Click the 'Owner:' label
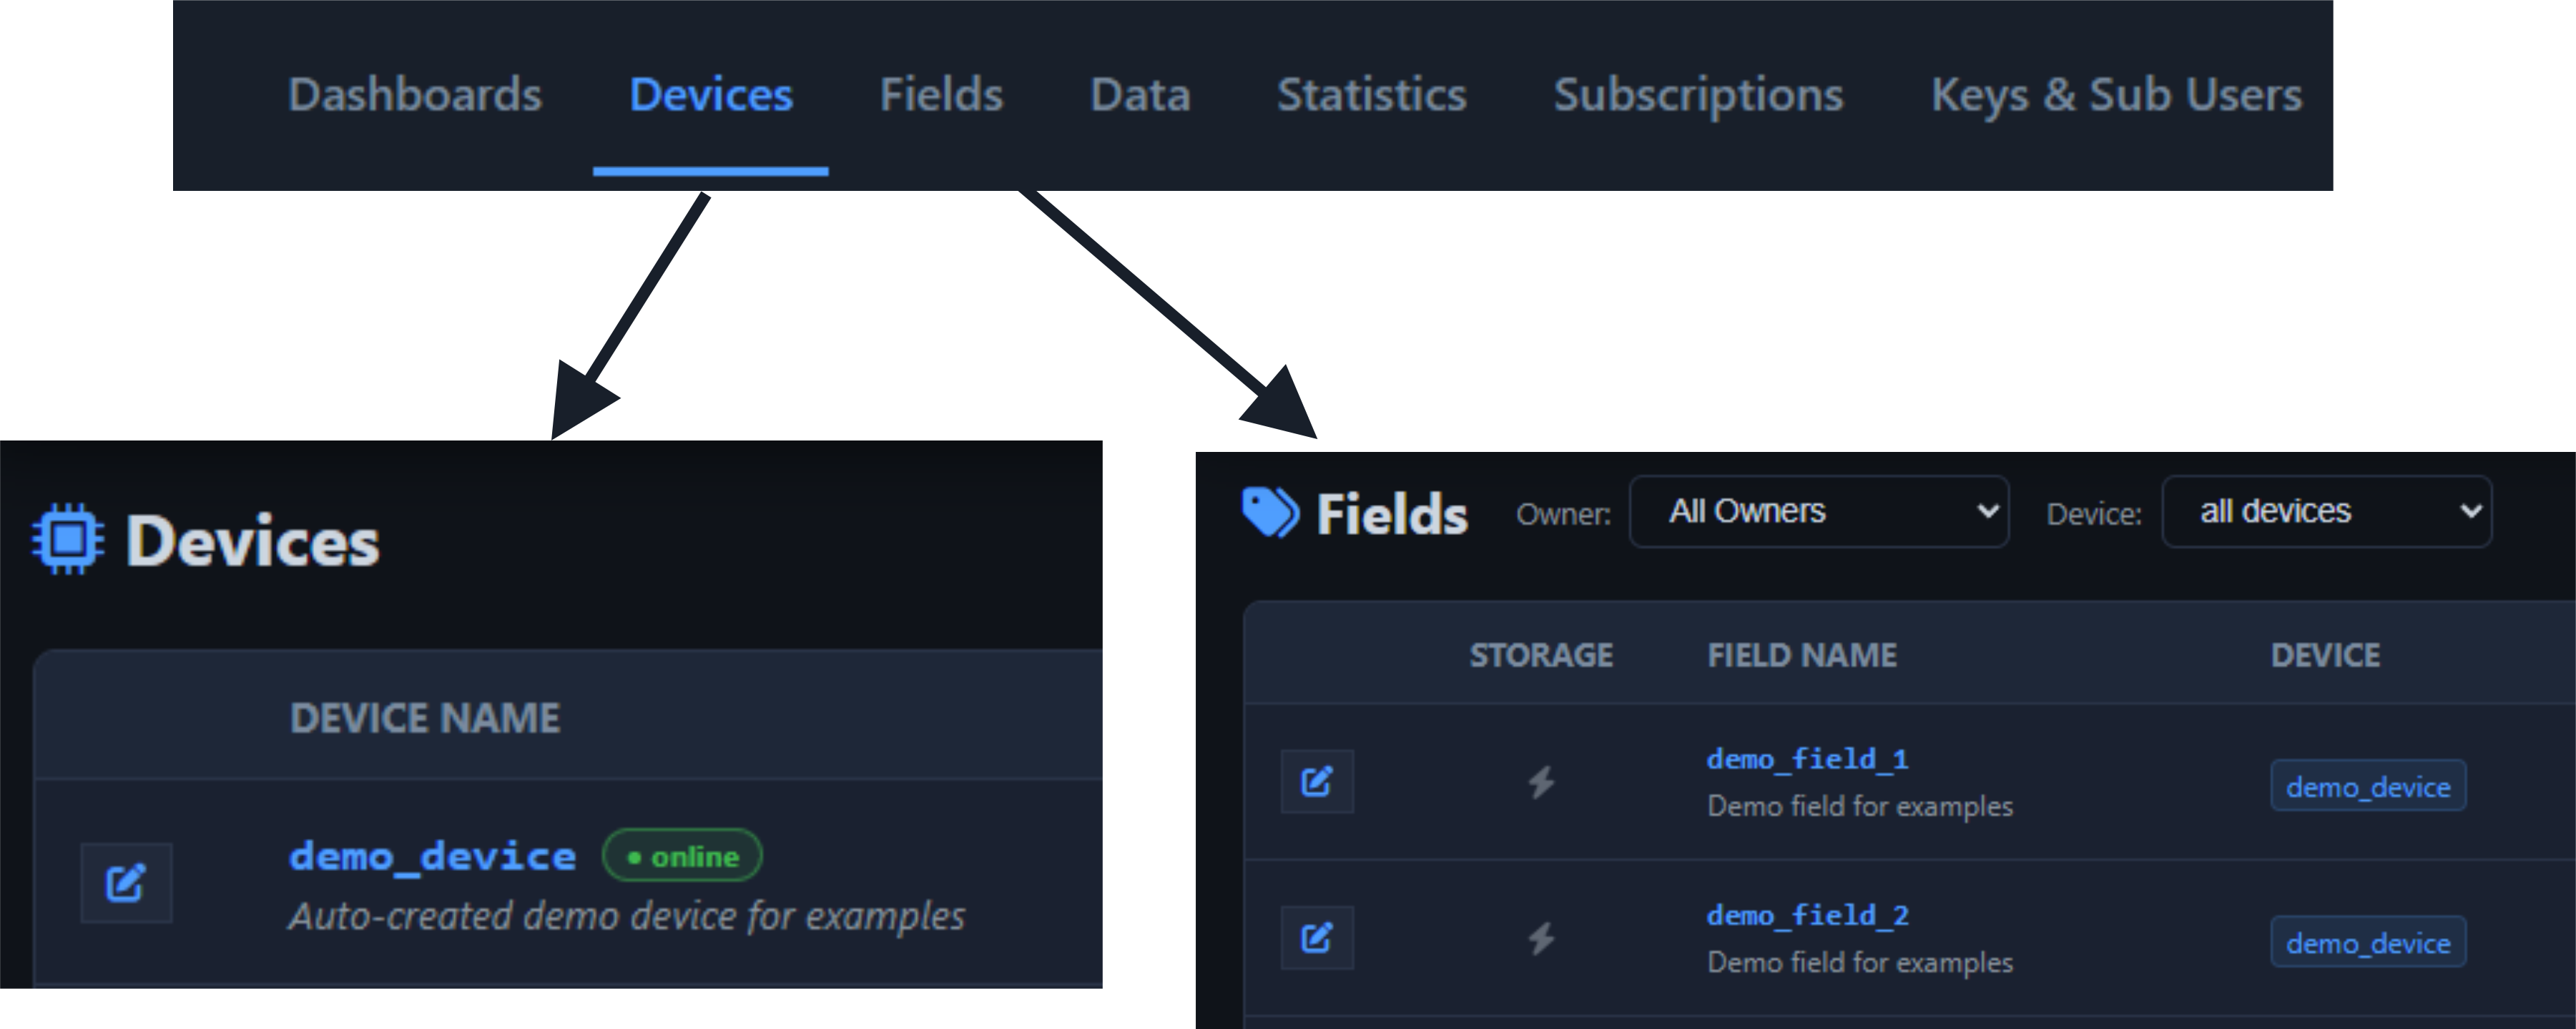The image size is (2576, 1029). (1564, 514)
